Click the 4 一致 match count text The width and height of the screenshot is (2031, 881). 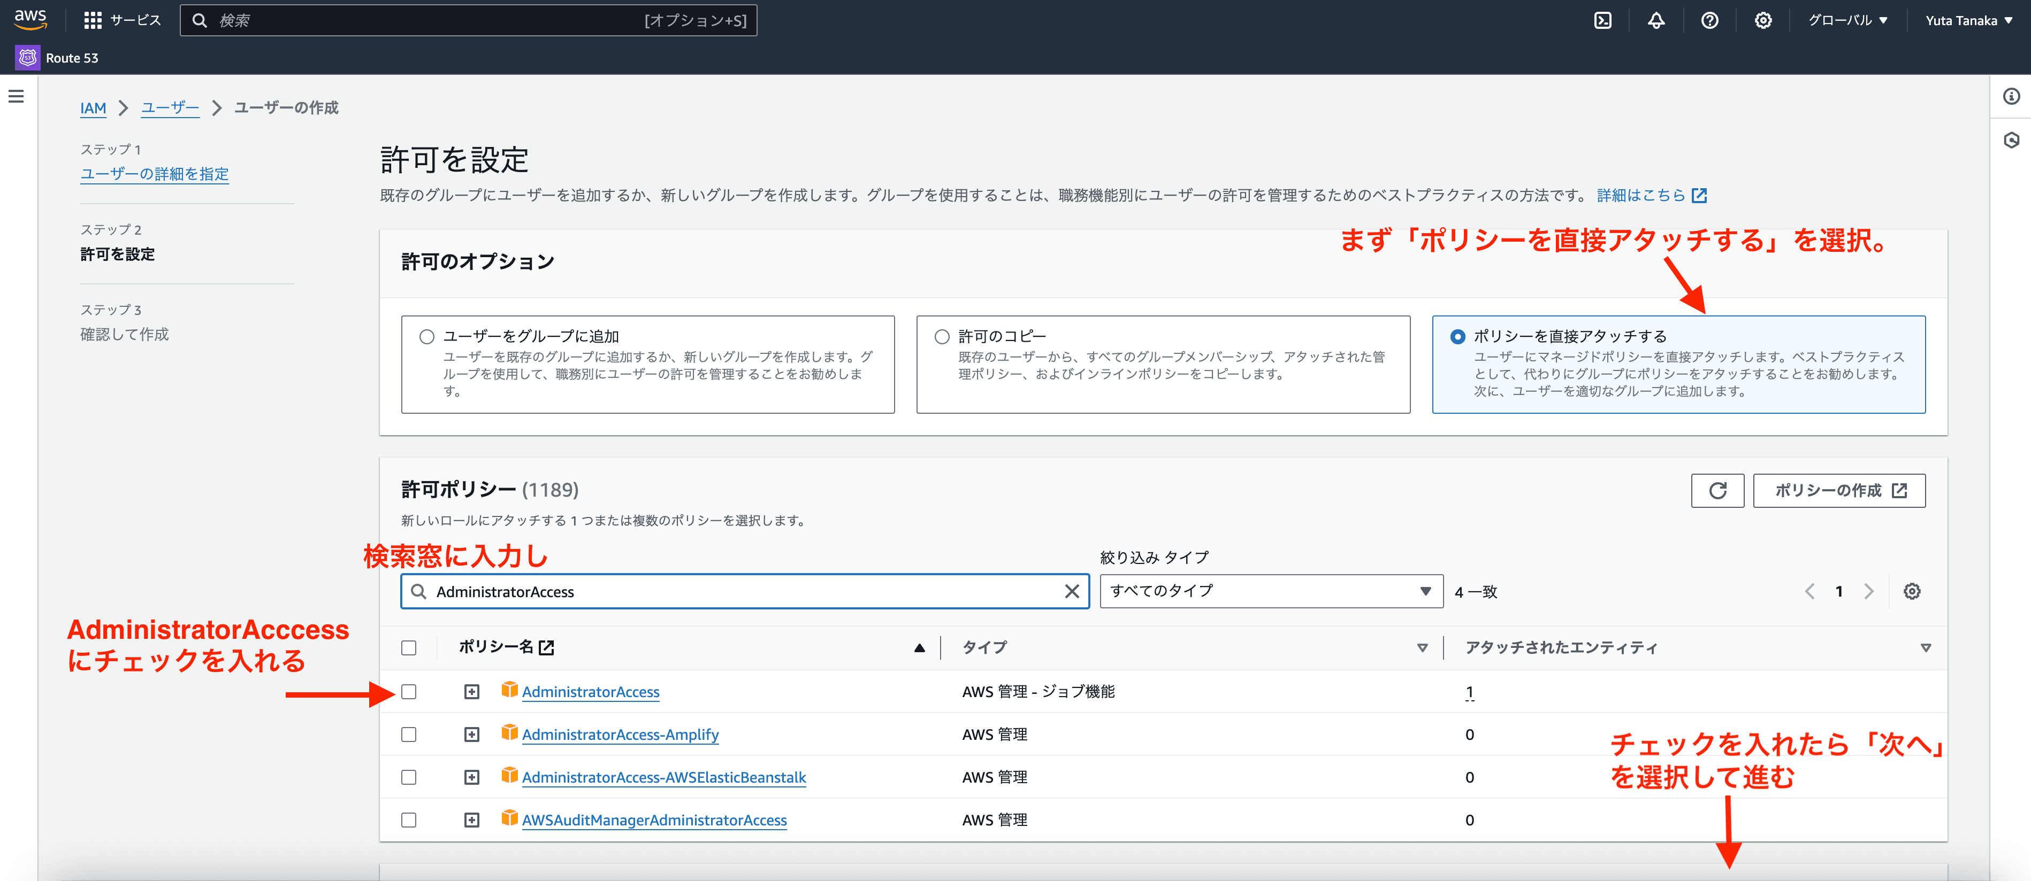(1476, 592)
